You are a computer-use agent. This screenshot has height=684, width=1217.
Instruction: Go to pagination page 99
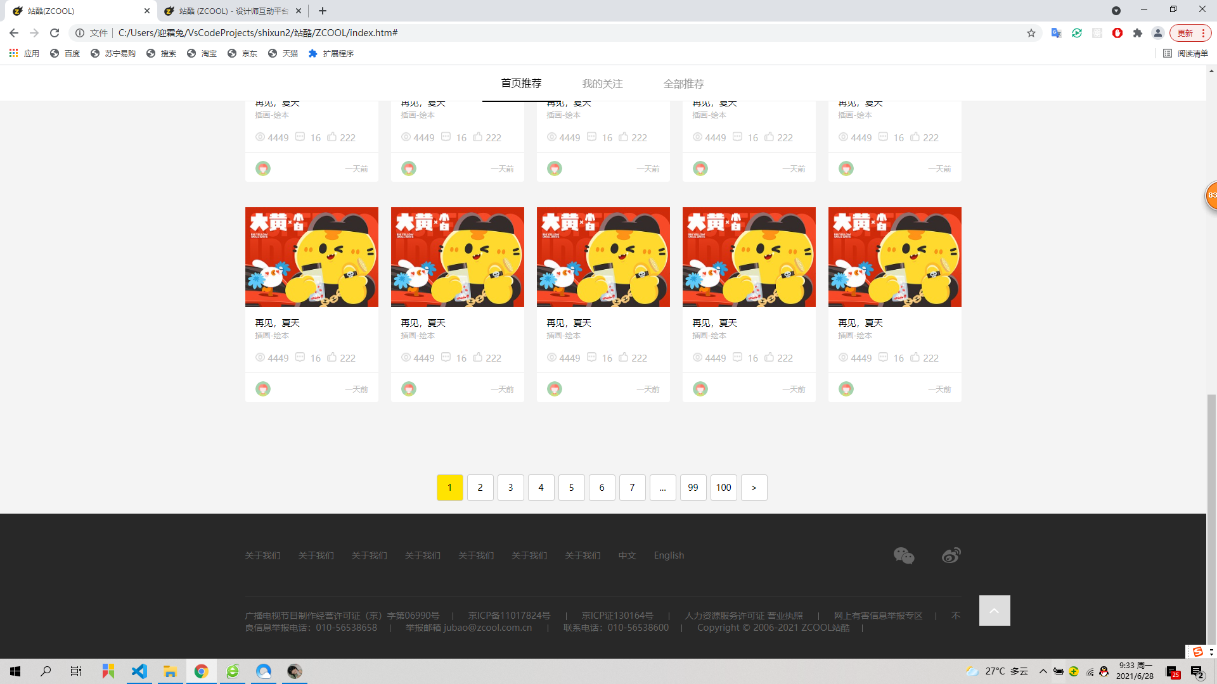[x=693, y=488]
